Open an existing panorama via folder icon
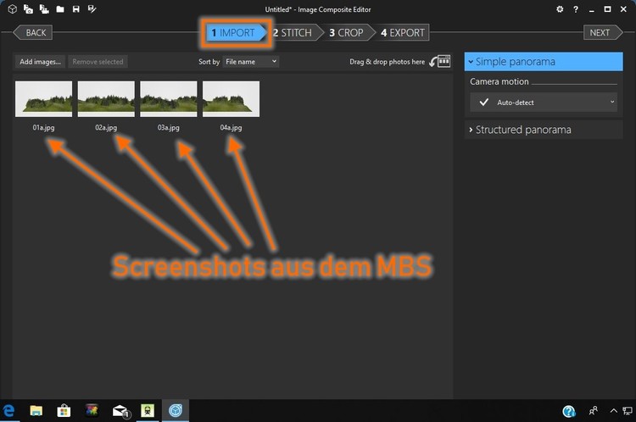 tap(60, 9)
